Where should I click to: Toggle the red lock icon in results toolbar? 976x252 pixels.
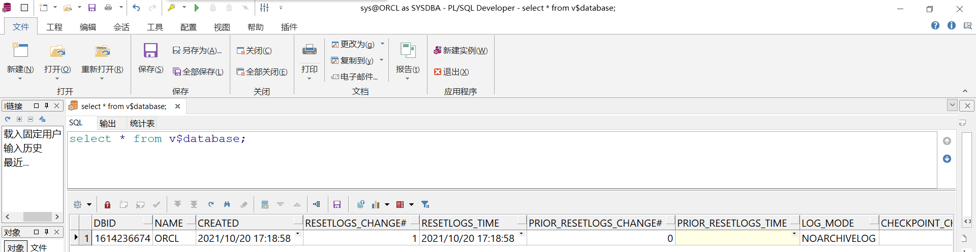(x=107, y=204)
